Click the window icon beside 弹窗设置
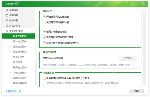The image size is (150, 97). point(7,15)
